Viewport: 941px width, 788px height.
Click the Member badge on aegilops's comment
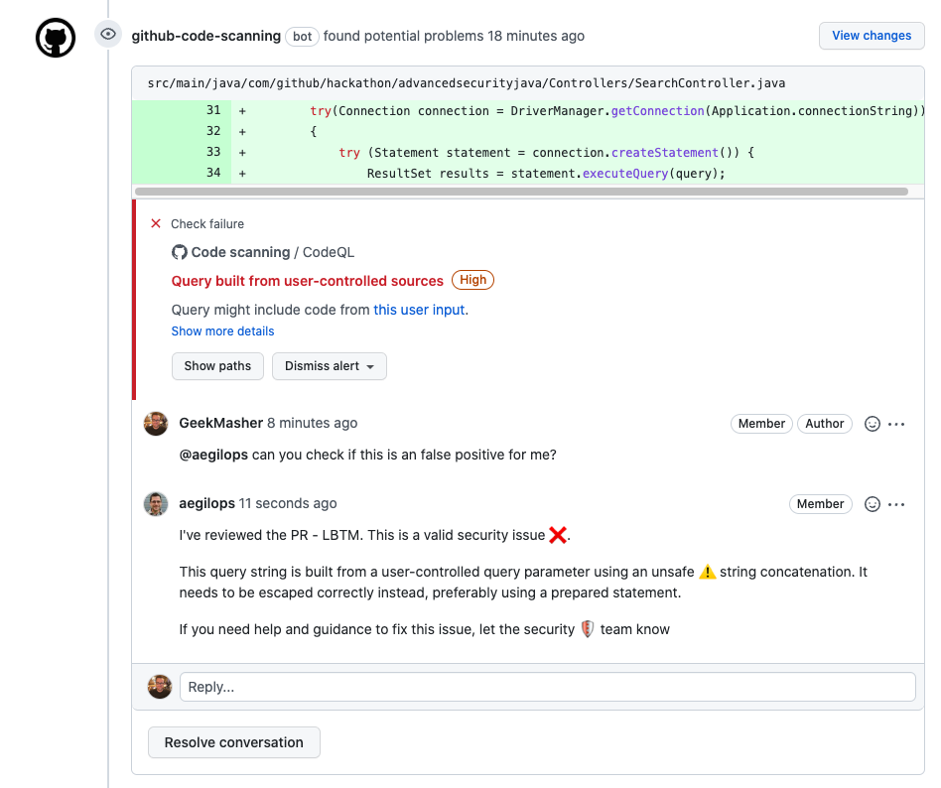(x=820, y=504)
